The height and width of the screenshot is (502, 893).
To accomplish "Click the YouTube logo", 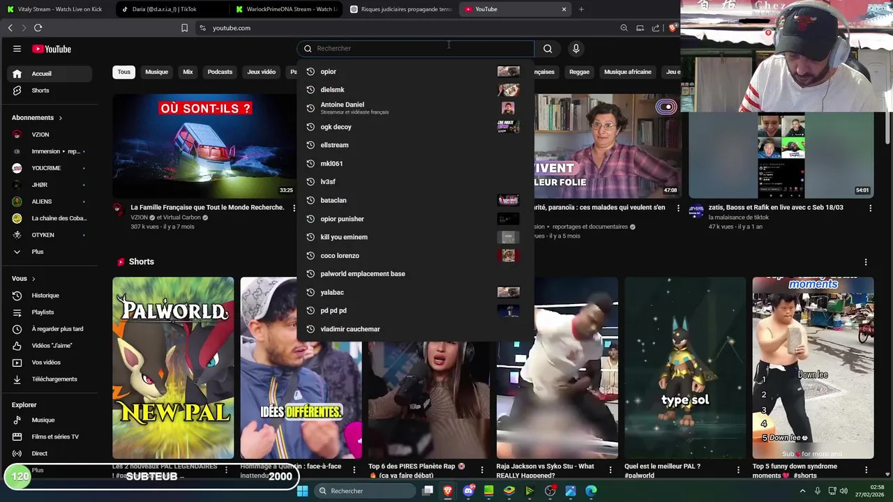I will point(52,49).
